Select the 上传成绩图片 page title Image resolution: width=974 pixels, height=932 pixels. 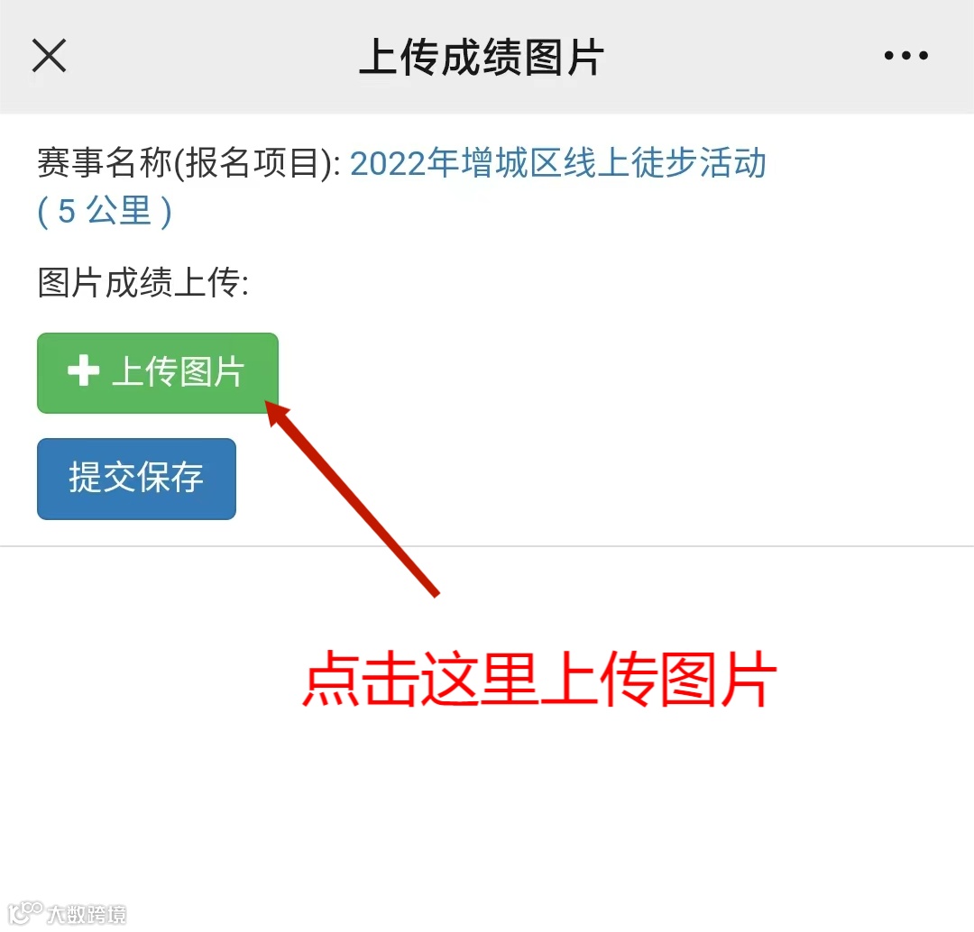[482, 57]
